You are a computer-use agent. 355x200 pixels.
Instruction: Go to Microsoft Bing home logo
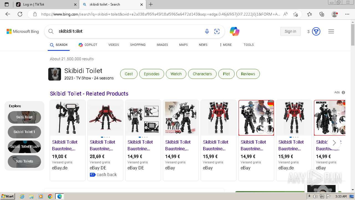23,31
